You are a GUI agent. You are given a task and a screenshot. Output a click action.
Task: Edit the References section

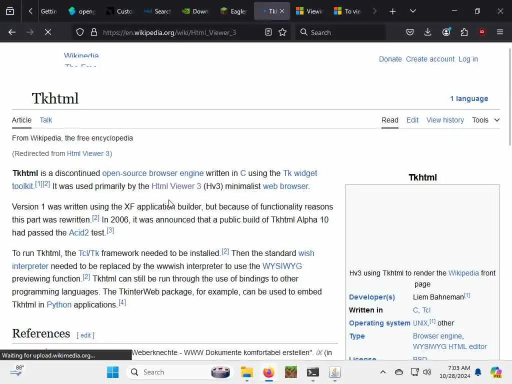pos(85,335)
